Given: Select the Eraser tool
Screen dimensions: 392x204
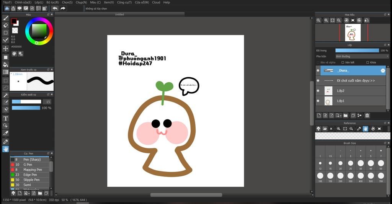Looking at the screenshot, I should click(x=5, y=25).
